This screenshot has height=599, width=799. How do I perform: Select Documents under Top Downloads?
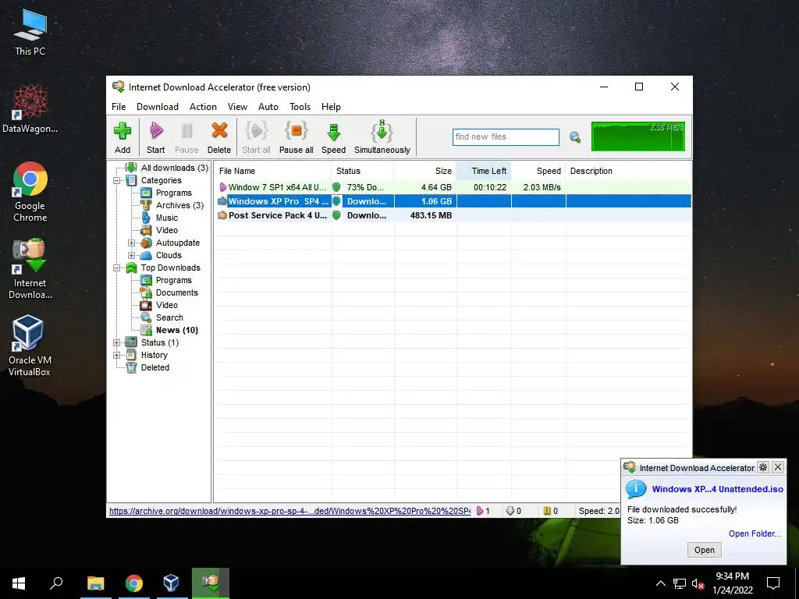[177, 293]
